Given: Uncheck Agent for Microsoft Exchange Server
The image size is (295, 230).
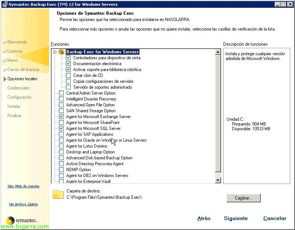Looking at the screenshot, I should coord(62,117).
